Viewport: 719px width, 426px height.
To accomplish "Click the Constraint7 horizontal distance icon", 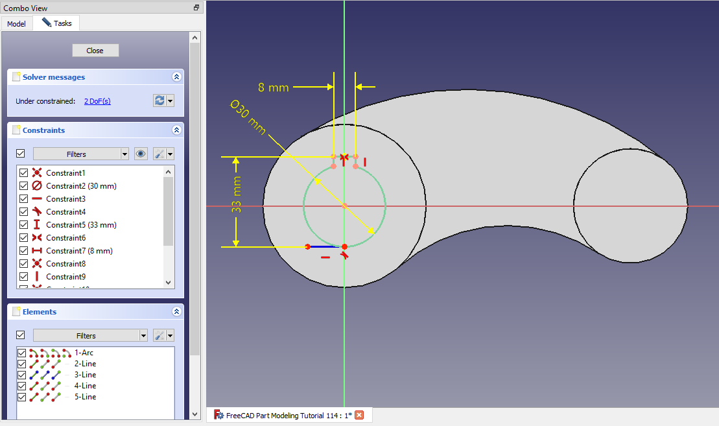I will click(37, 251).
